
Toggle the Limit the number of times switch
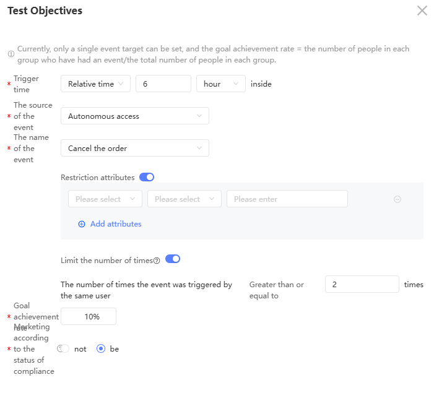[x=173, y=259]
